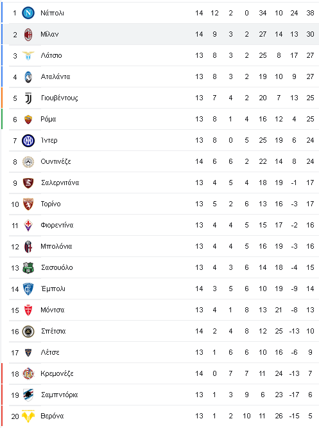Viewport: 319px width, 428px height.
Task: Click the Salernitana club badge
Action: [x=28, y=183]
